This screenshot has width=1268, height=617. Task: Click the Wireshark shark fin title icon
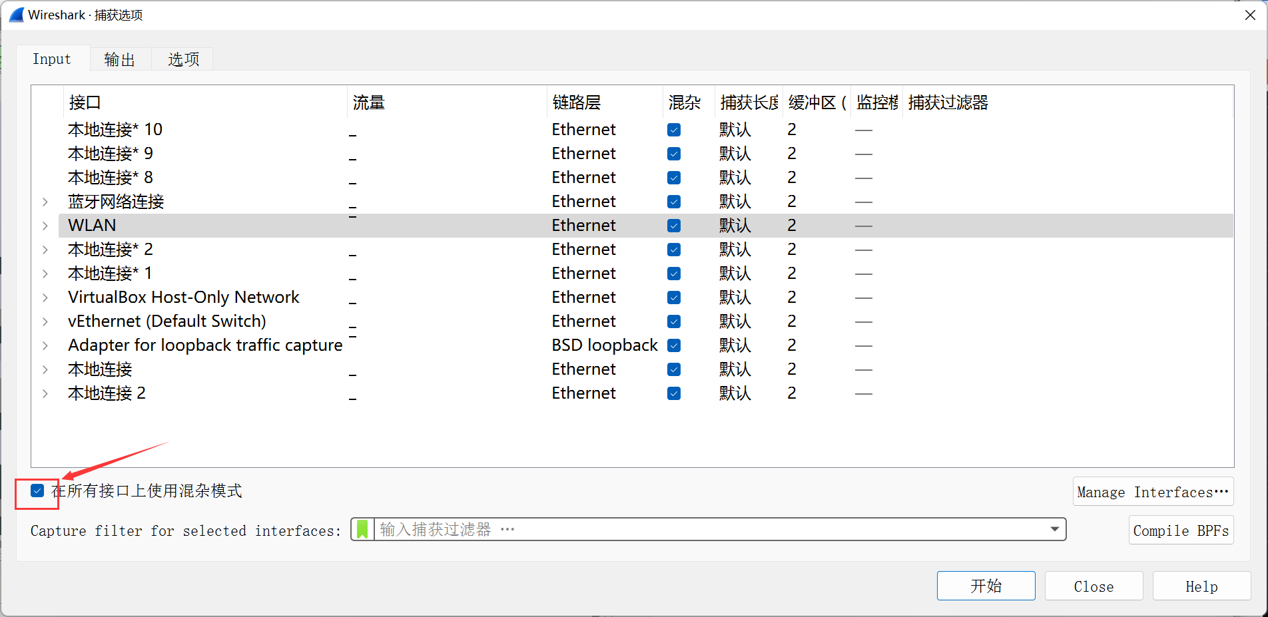[x=17, y=15]
